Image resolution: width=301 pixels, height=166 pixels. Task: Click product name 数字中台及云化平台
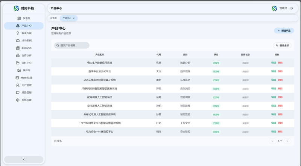(x=100, y=71)
